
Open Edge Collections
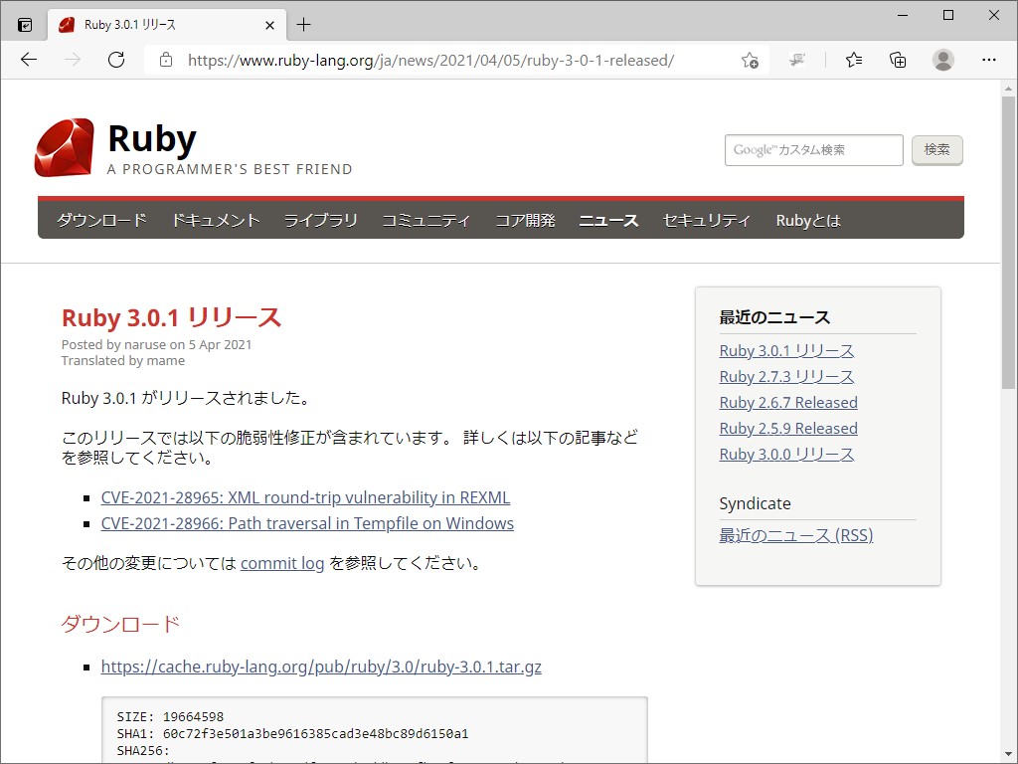898,60
